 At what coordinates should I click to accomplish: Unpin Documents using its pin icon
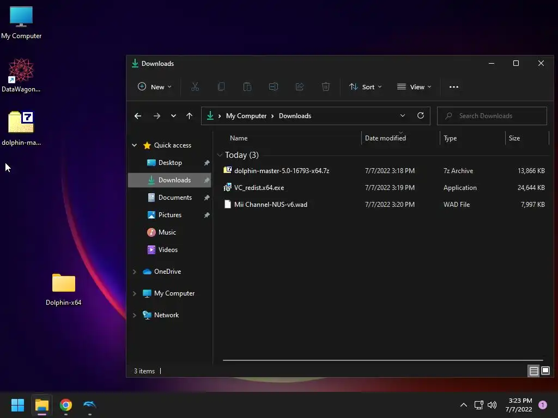(x=207, y=198)
